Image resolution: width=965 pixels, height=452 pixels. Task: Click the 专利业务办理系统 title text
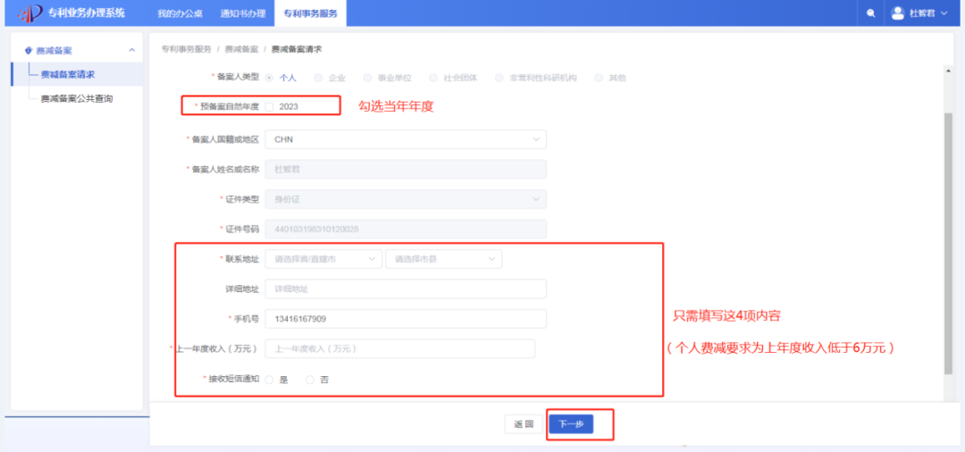coord(86,13)
